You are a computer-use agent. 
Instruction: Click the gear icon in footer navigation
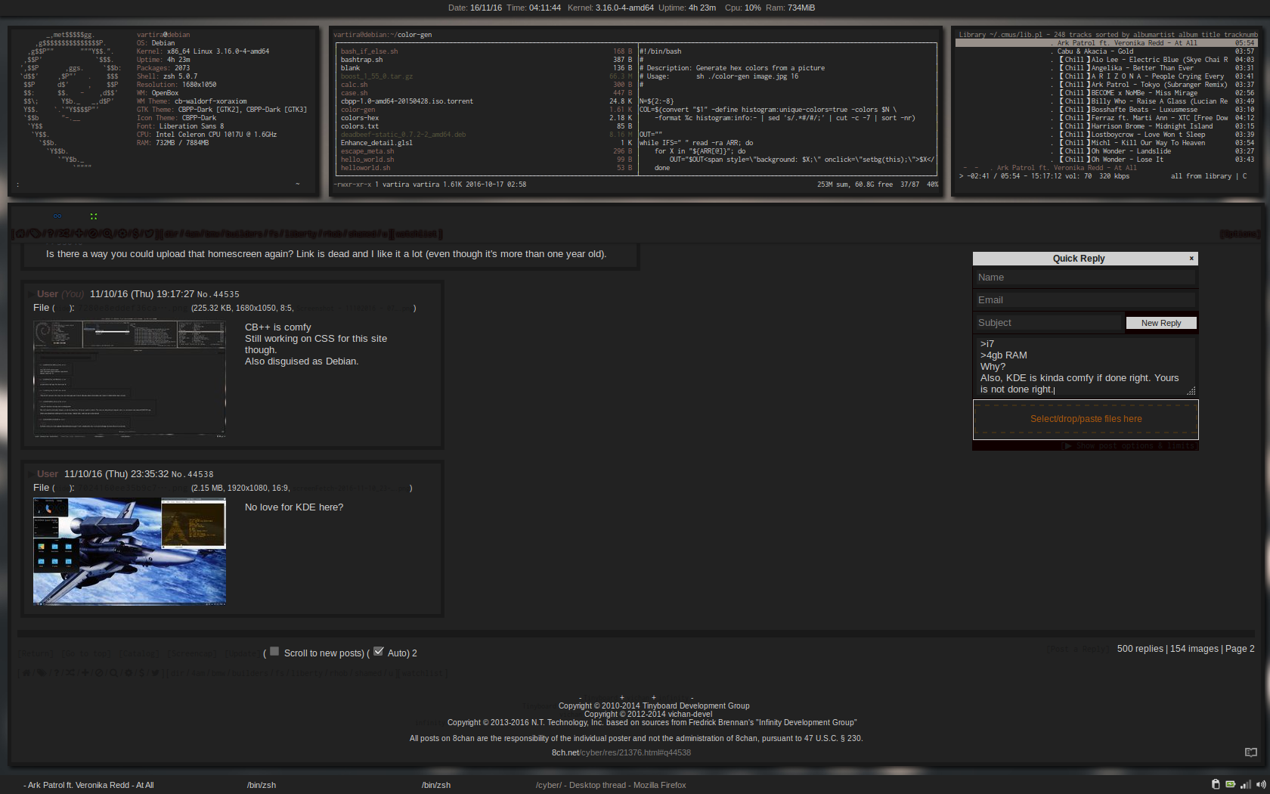tap(129, 672)
